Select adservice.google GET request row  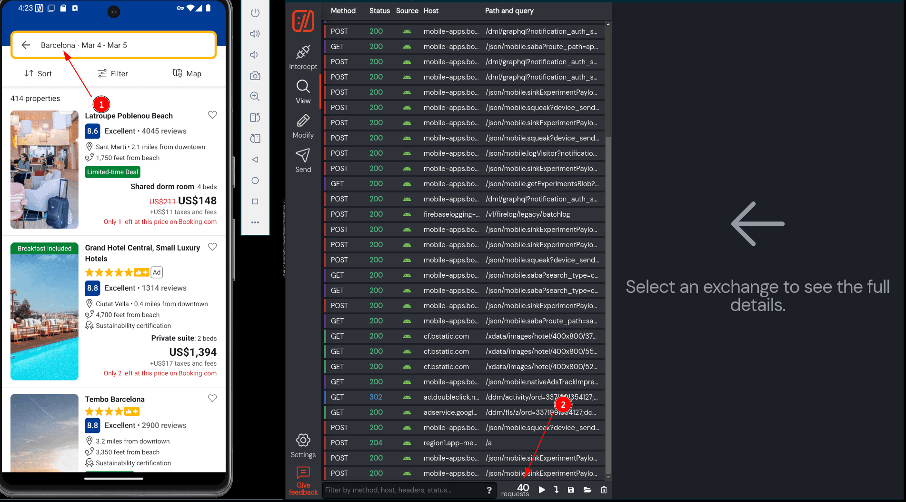464,412
